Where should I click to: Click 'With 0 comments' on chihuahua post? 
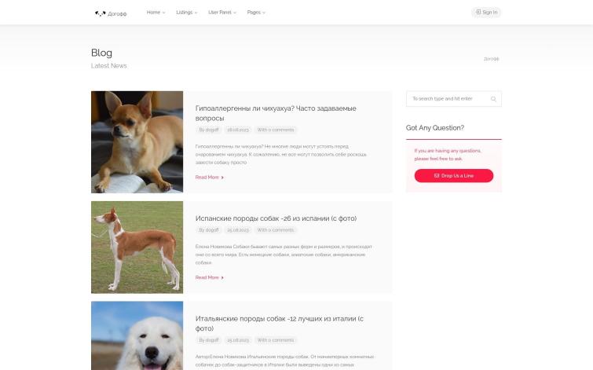(x=276, y=130)
